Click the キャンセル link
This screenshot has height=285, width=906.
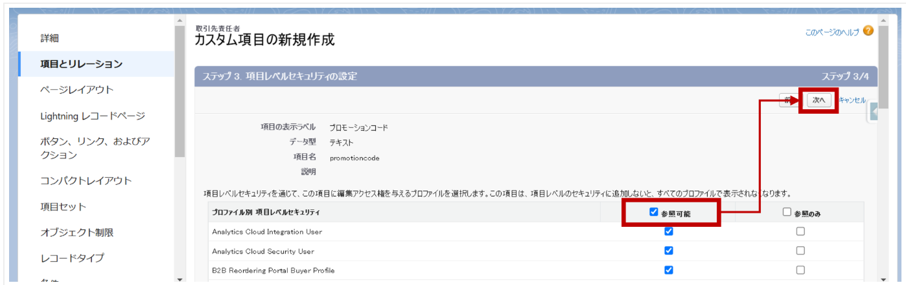tap(852, 100)
